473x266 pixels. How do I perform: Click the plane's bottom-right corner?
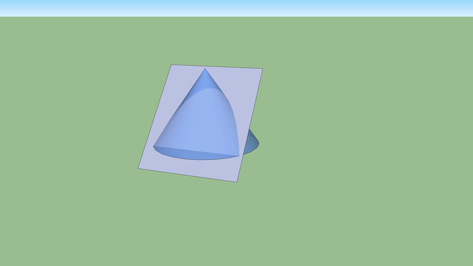pos(237,182)
